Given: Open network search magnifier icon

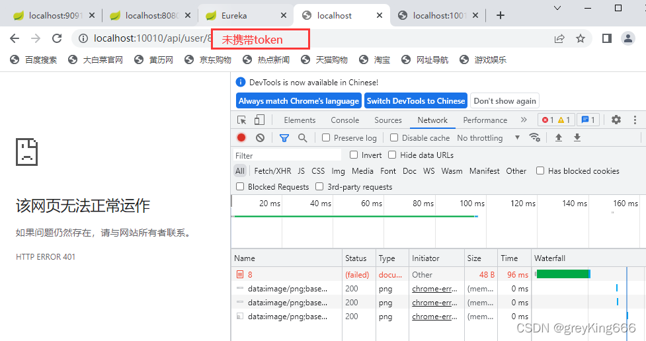Looking at the screenshot, I should [x=302, y=138].
